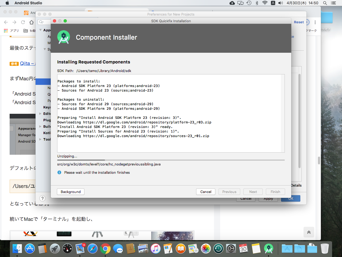Click Cancel in Preferences window
This screenshot has width=342, height=257.
click(x=246, y=200)
